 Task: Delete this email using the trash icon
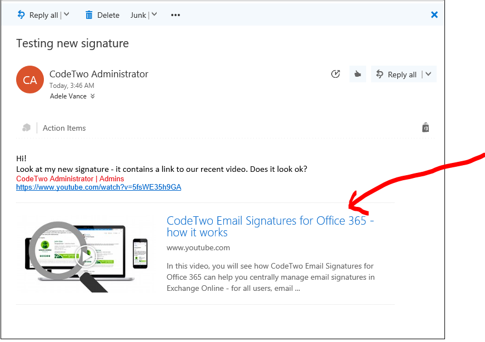[90, 15]
